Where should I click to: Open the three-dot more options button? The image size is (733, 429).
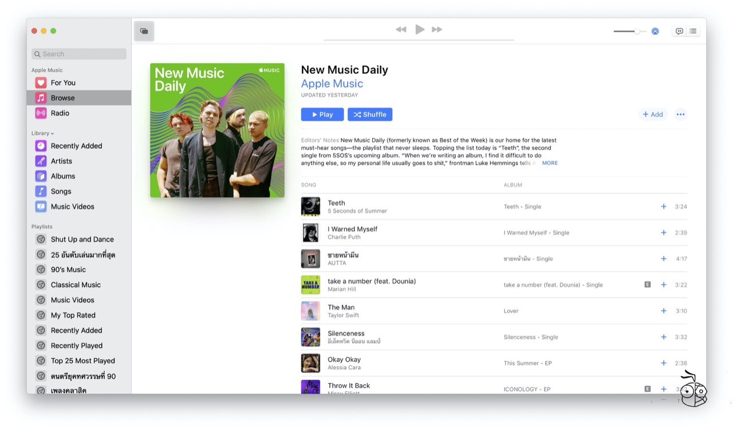680,114
